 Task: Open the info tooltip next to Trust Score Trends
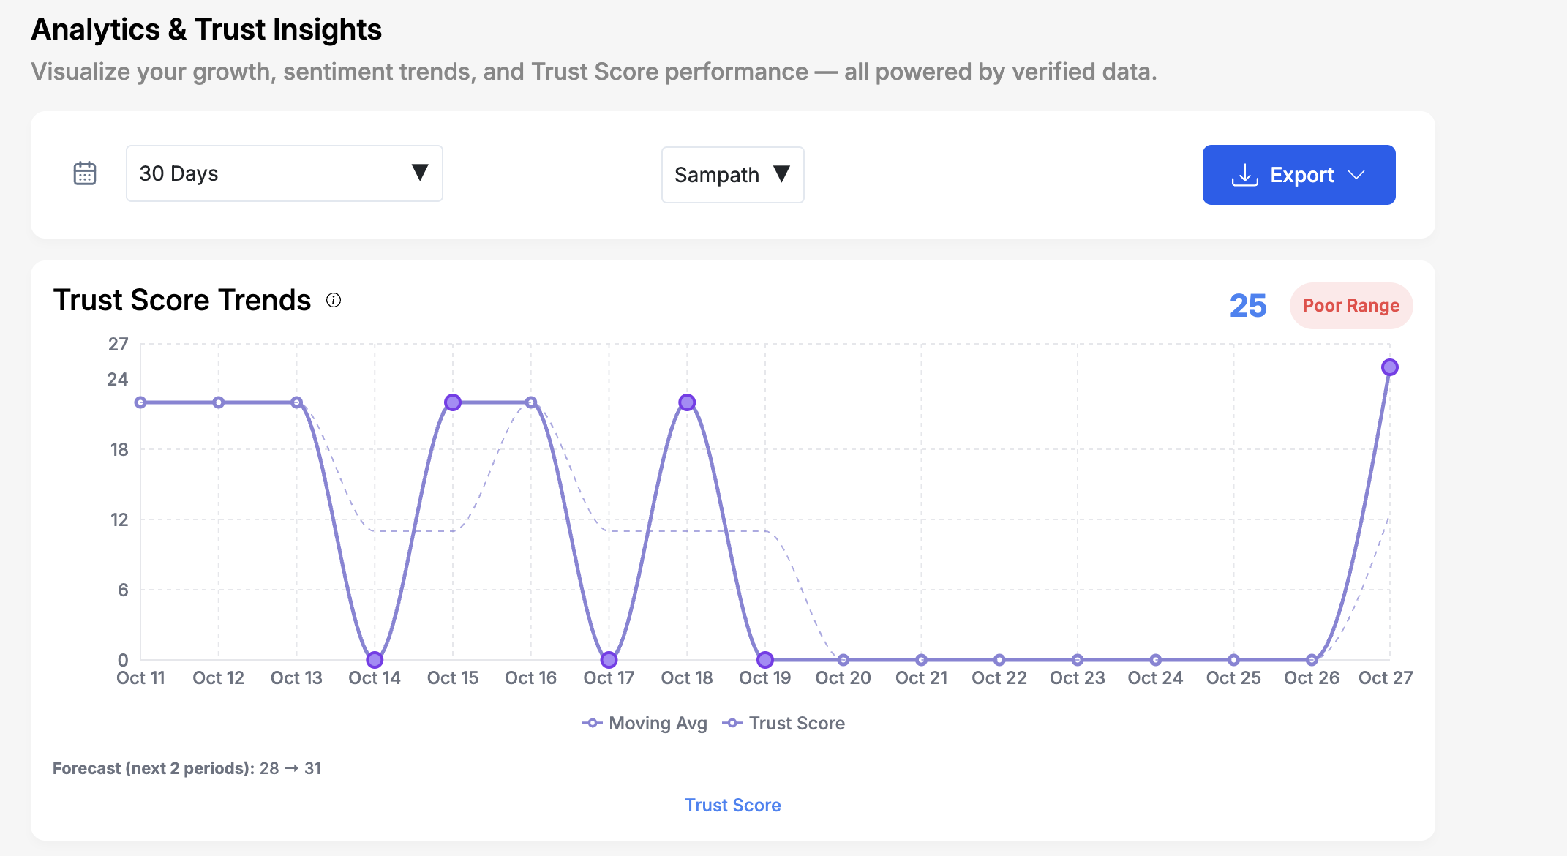334,300
